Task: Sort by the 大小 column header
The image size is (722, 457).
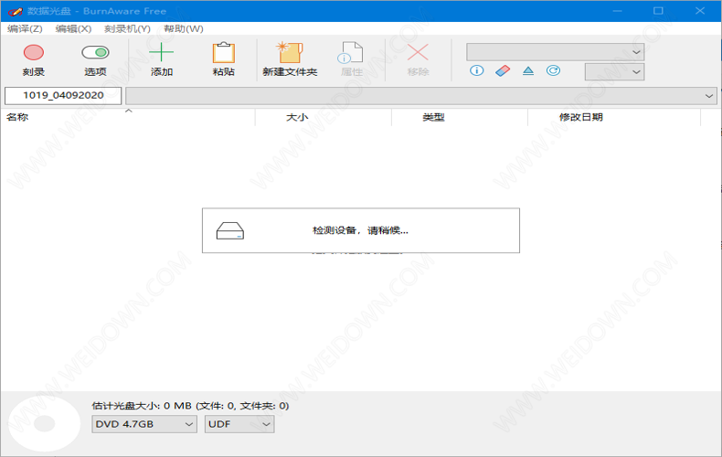Action: [324, 118]
